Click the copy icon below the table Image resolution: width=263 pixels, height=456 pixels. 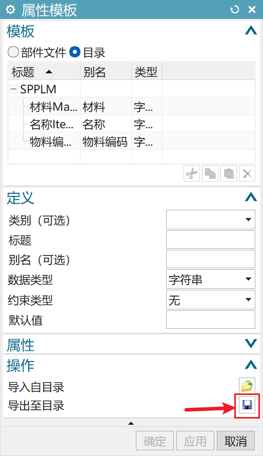point(210,173)
